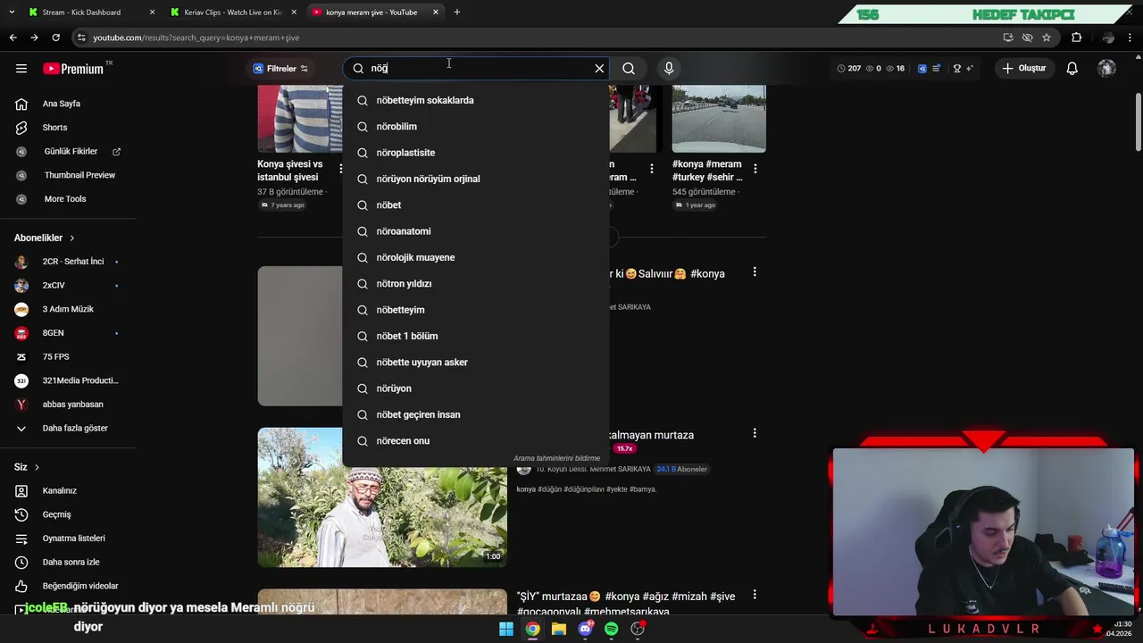
Task: Expand Abonelikler section chevron
Action: pyautogui.click(x=72, y=238)
